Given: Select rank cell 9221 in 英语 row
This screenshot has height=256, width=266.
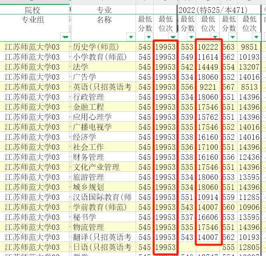Looking at the screenshot, I should click(208, 87).
